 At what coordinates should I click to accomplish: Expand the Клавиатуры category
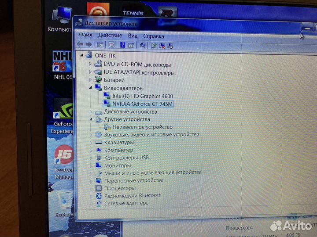click(91, 143)
